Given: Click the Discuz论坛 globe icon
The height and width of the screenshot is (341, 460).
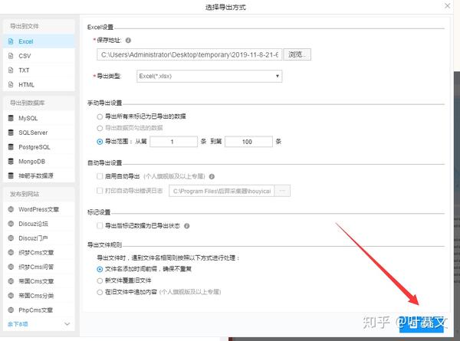Looking at the screenshot, I should coord(11,224).
